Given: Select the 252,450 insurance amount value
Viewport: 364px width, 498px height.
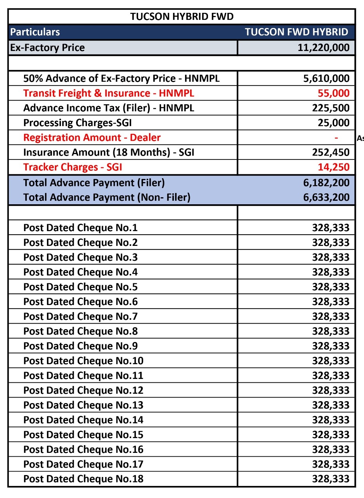Looking at the screenshot, I should pyautogui.click(x=331, y=152).
